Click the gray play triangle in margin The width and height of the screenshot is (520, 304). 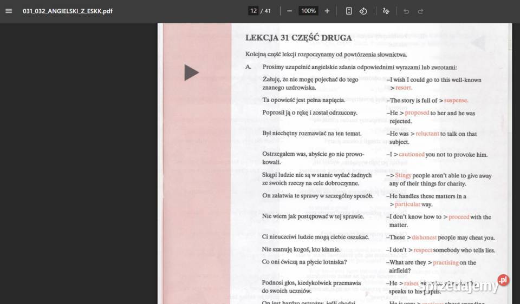point(191,72)
